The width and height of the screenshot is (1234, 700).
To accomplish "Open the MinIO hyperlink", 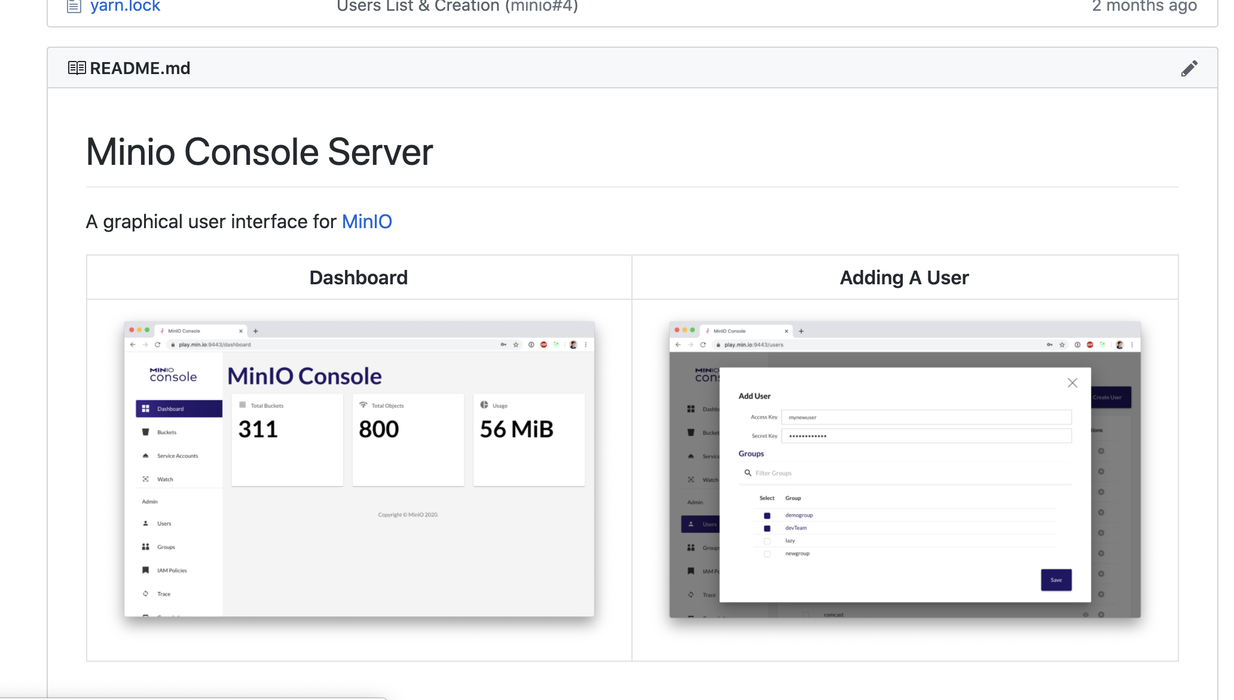I will tap(366, 222).
